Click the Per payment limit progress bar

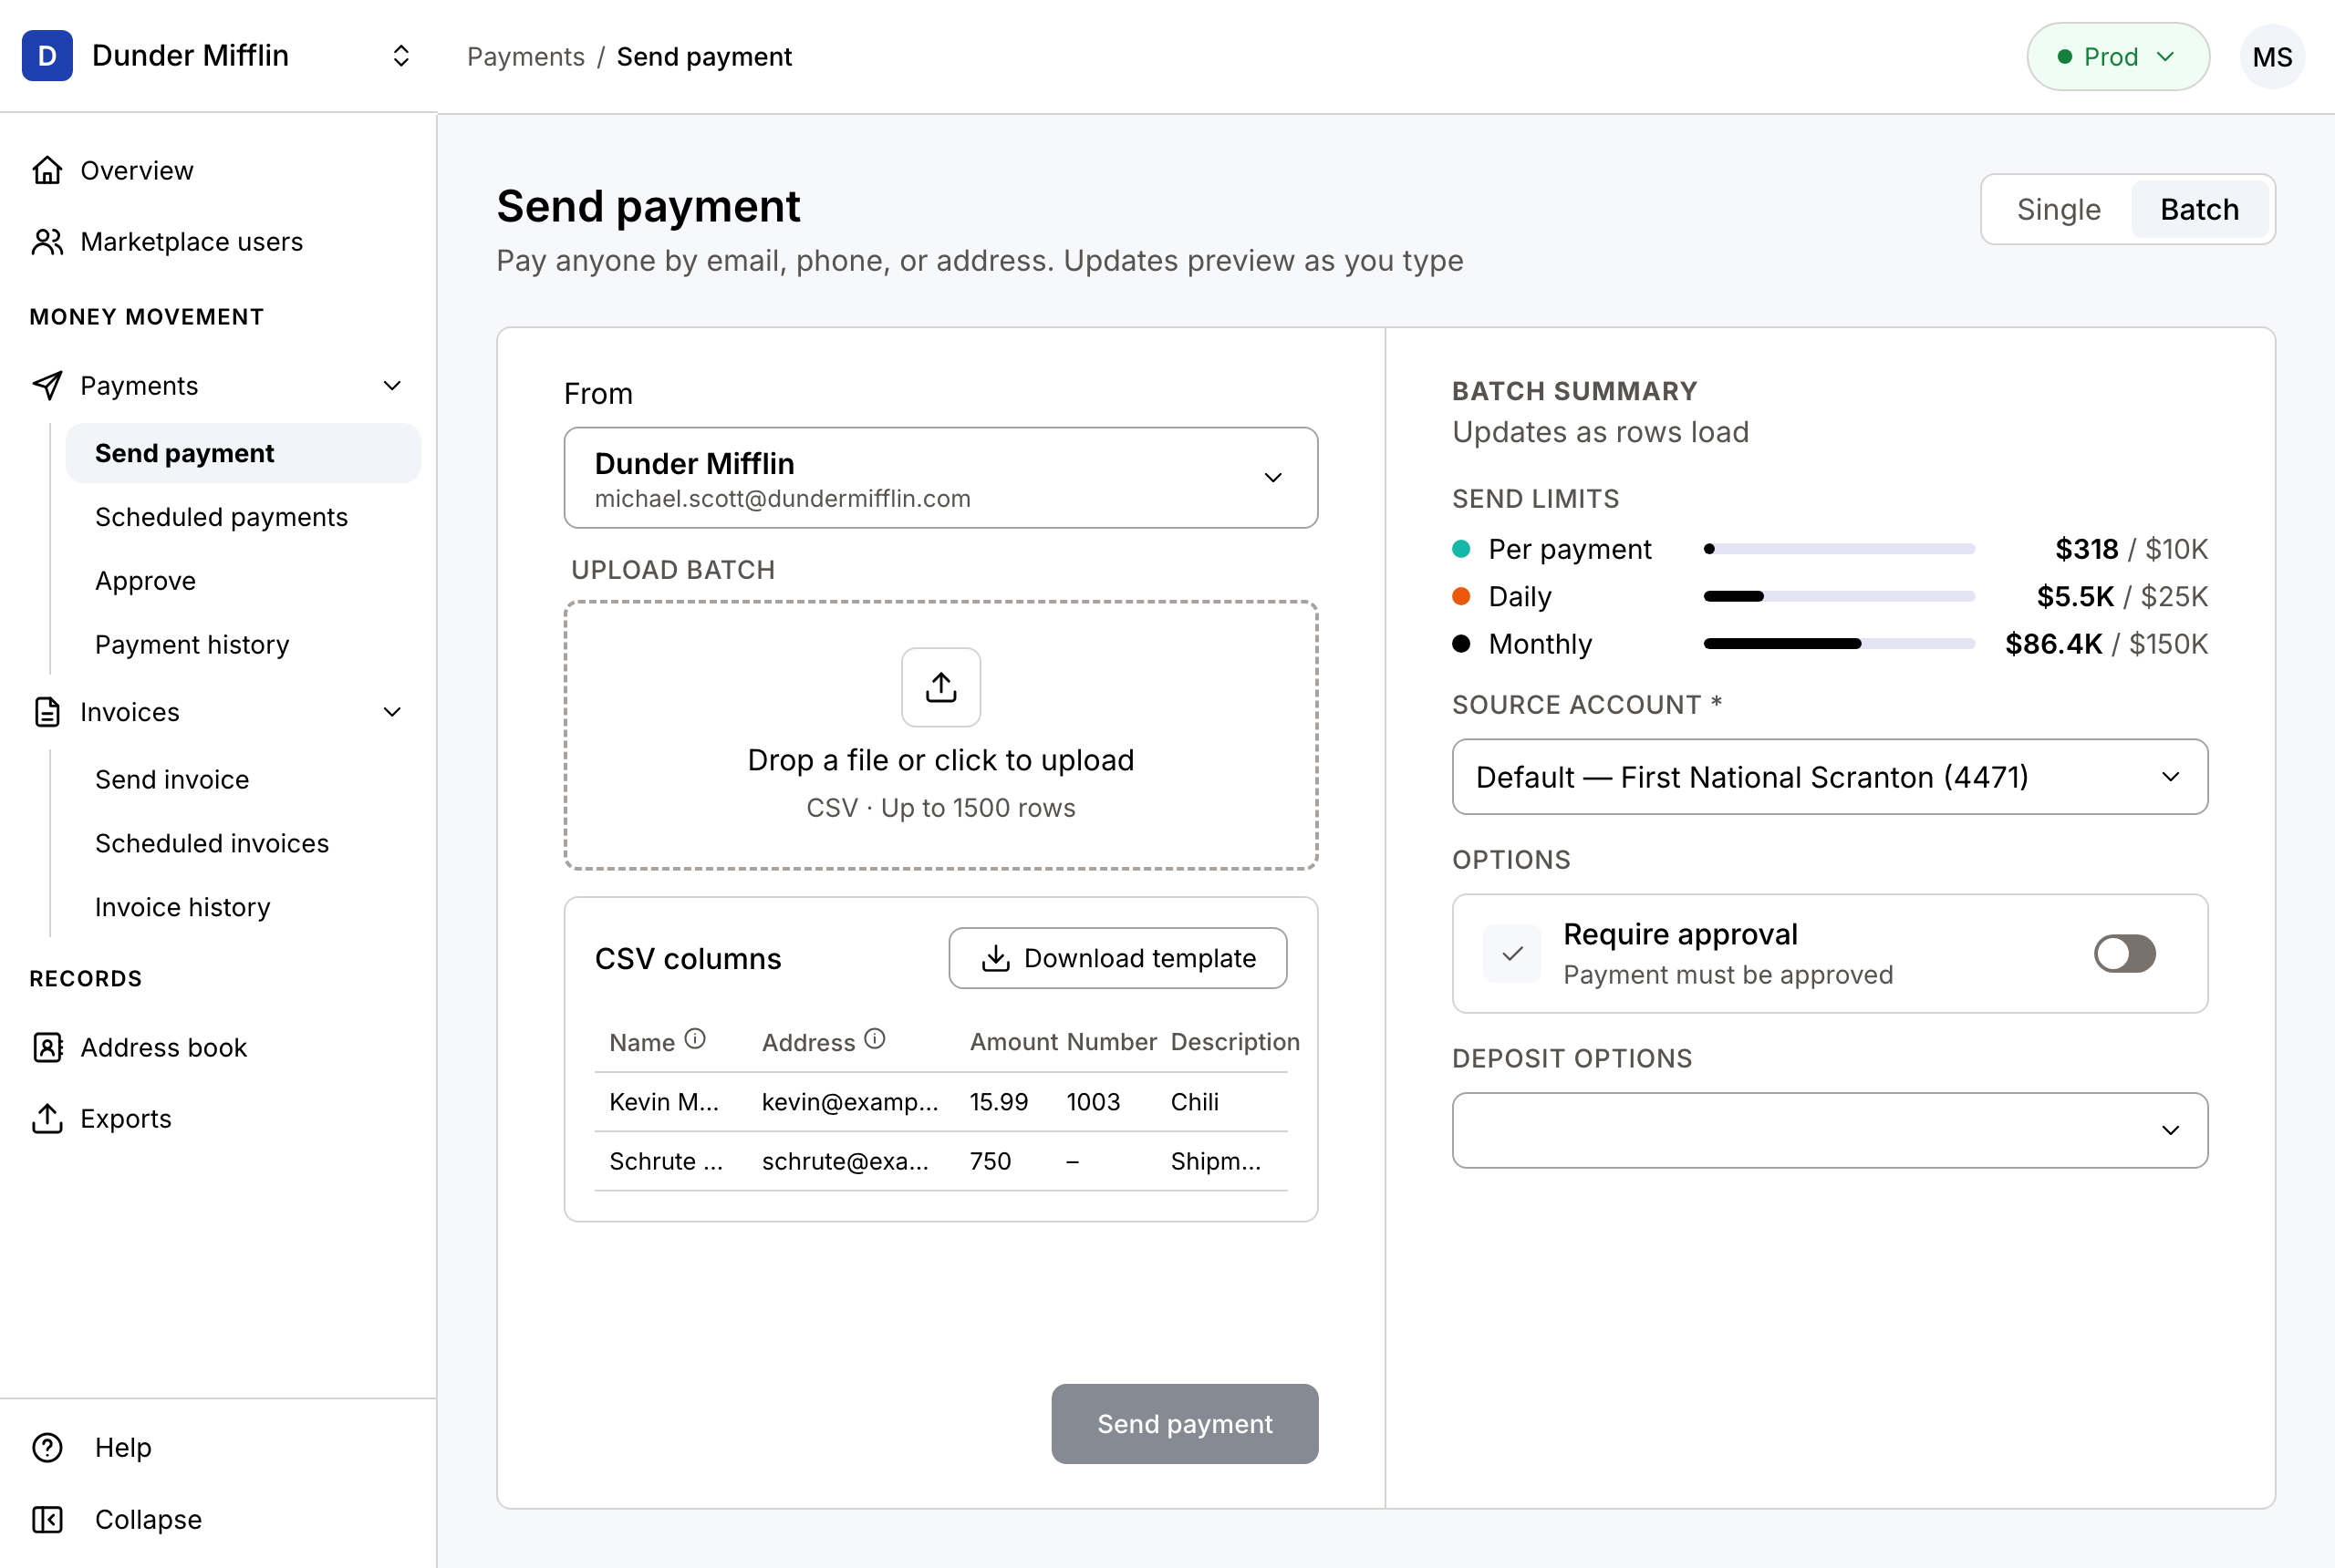(1839, 549)
